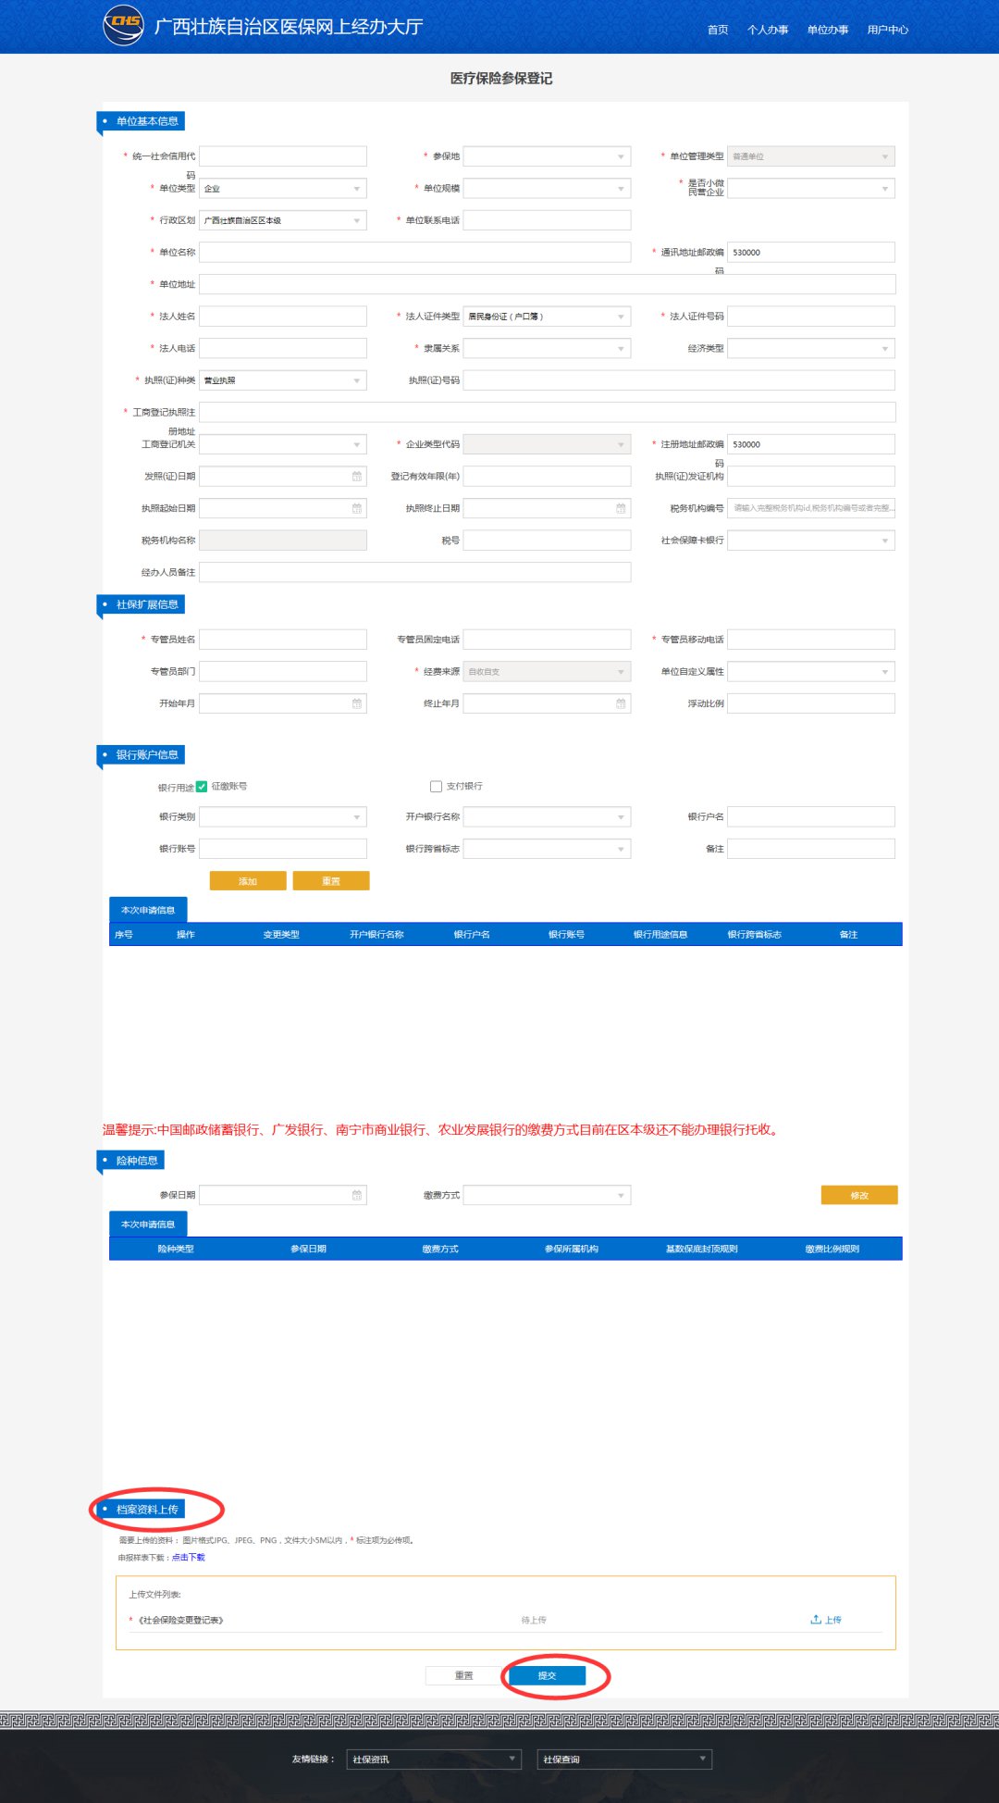Focus the 专管员姓名 input field
The width and height of the screenshot is (999, 1803).
coord(283,640)
